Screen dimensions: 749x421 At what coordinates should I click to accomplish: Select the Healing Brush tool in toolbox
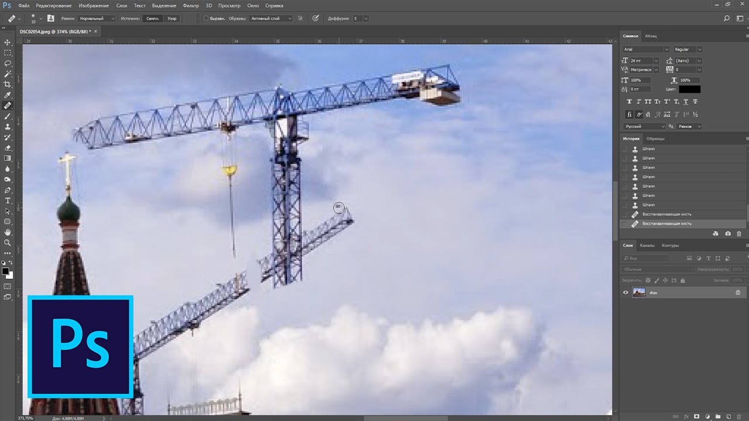(x=8, y=106)
